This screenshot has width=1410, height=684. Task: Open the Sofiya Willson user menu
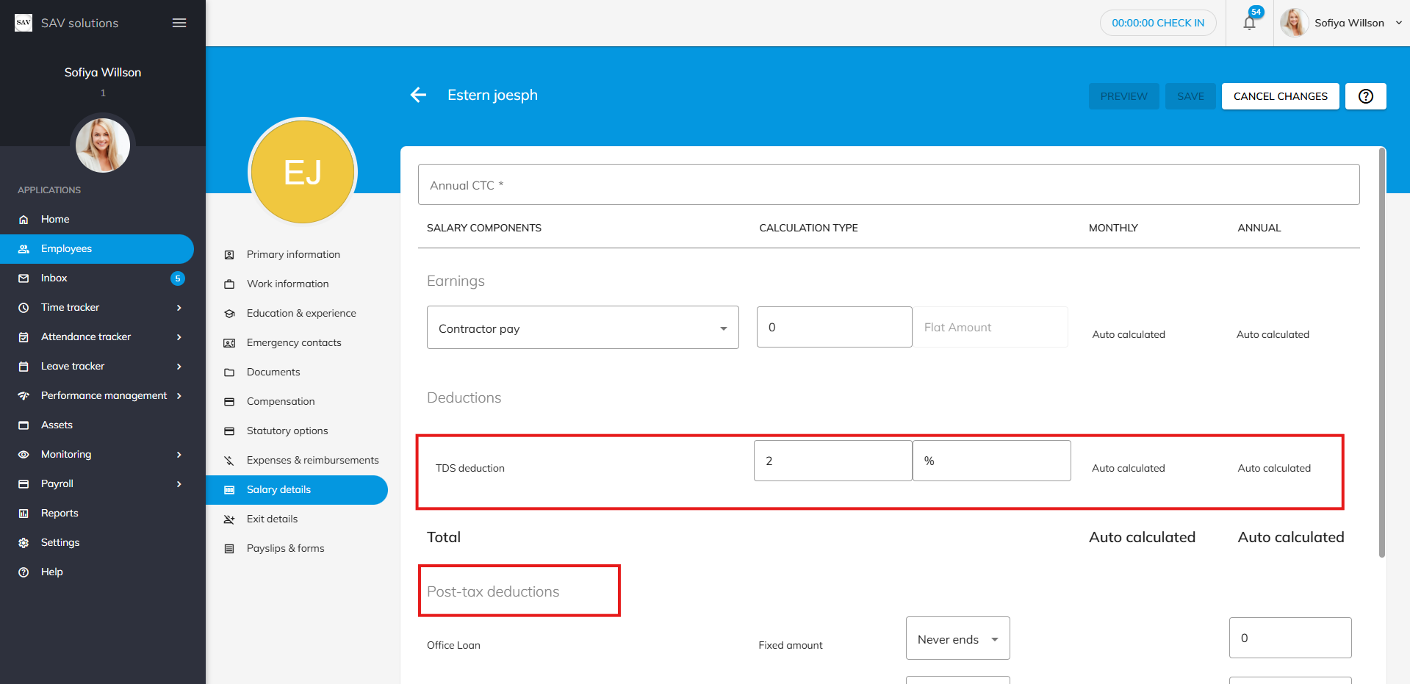[1349, 23]
